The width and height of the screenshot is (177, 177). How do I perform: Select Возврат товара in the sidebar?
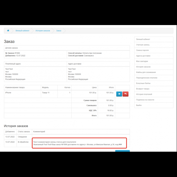click(143, 89)
